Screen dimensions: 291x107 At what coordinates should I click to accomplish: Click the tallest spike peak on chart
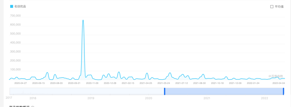(x=83, y=20)
